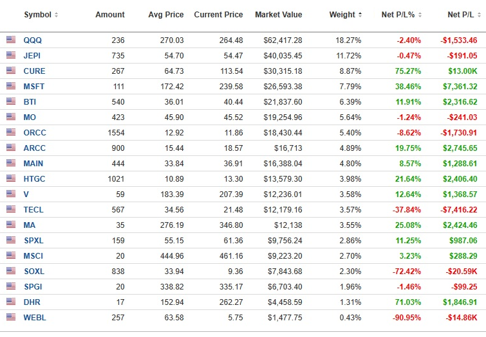Click the flag icon in the ORCC row
Image resolution: width=486 pixels, height=337 pixels.
tap(10, 132)
